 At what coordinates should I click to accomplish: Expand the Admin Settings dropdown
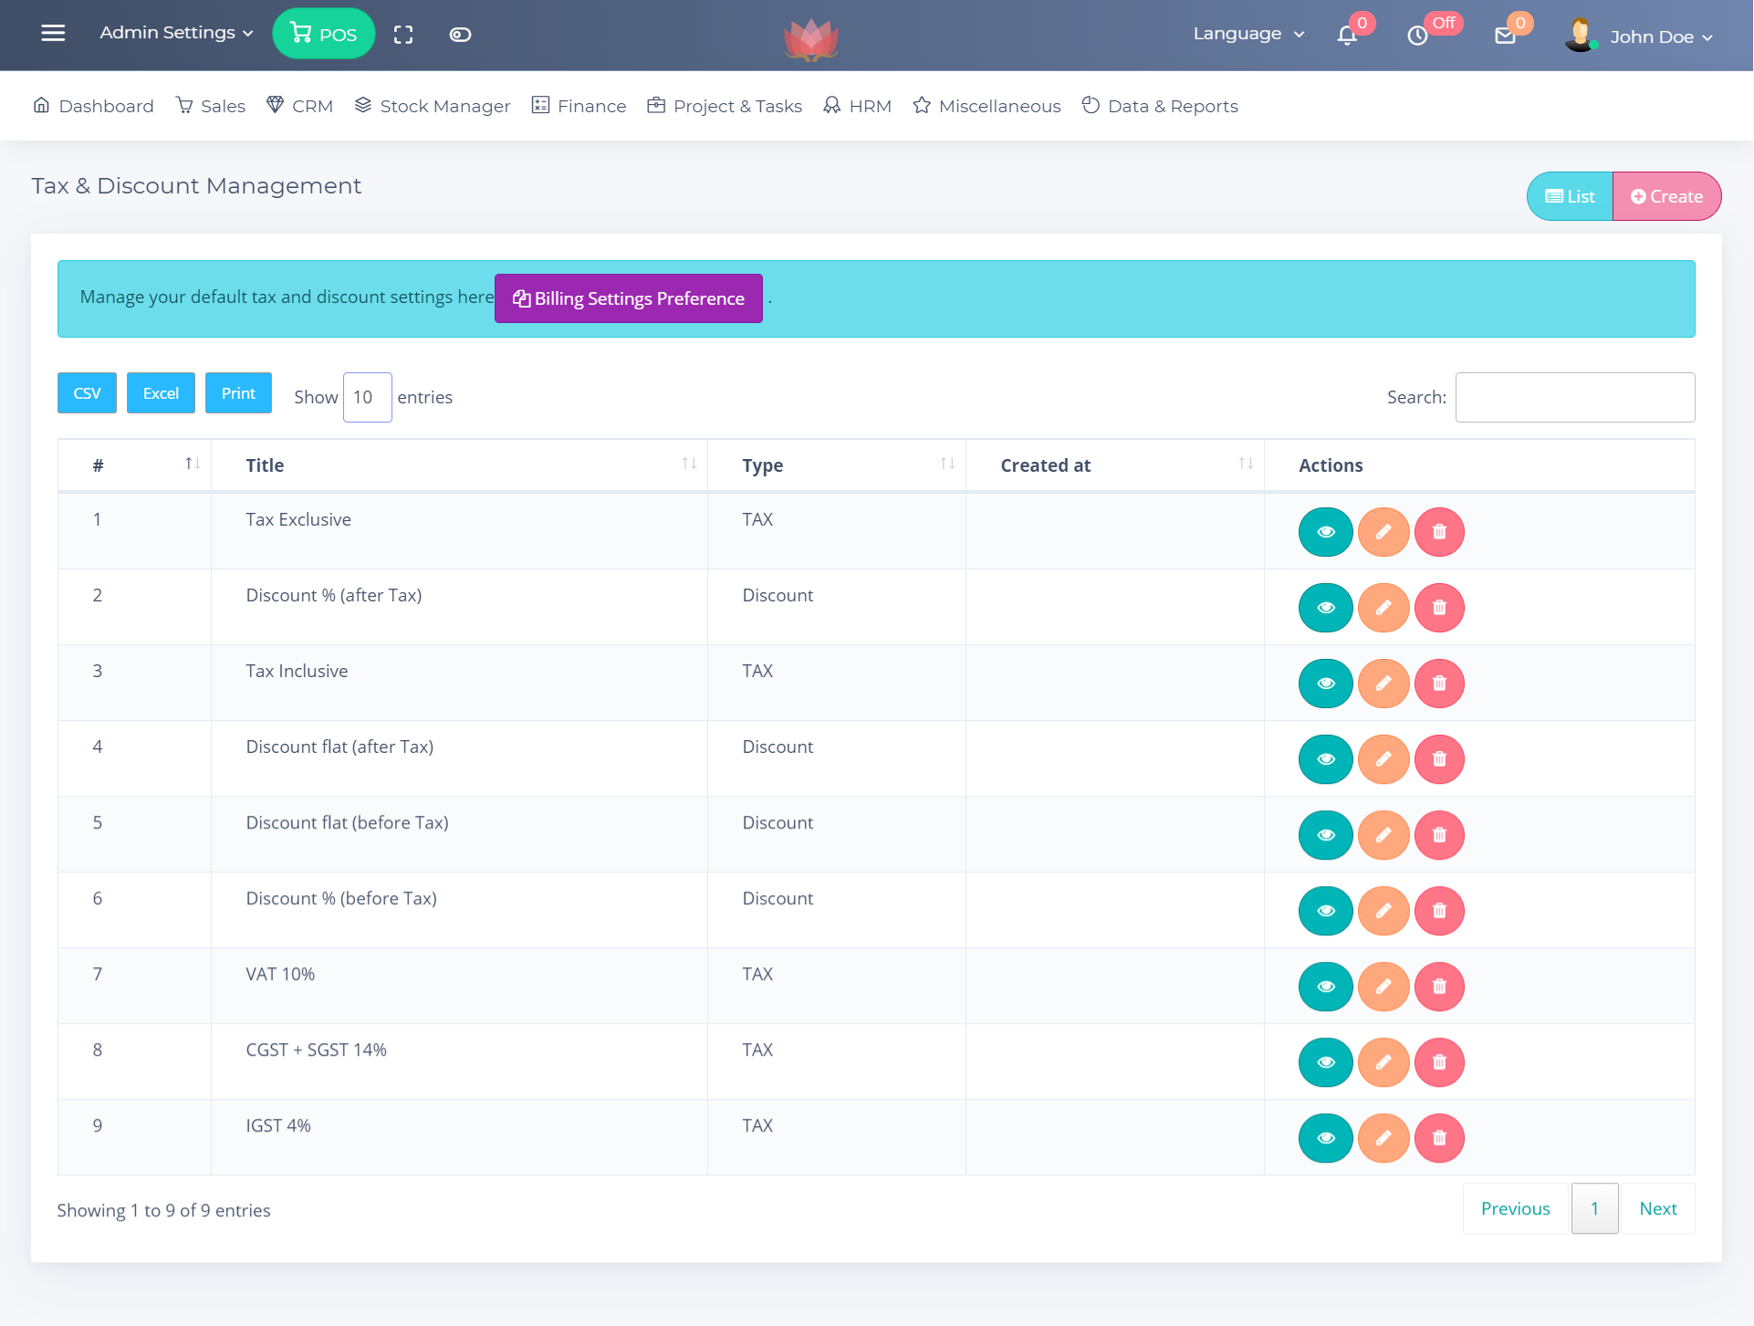(176, 33)
